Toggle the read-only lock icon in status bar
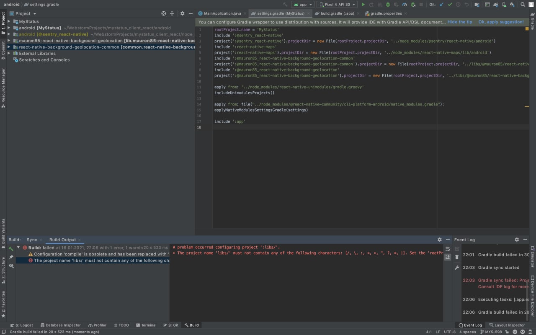Screen dimensions: 536x335 pyautogui.click(x=507, y=332)
